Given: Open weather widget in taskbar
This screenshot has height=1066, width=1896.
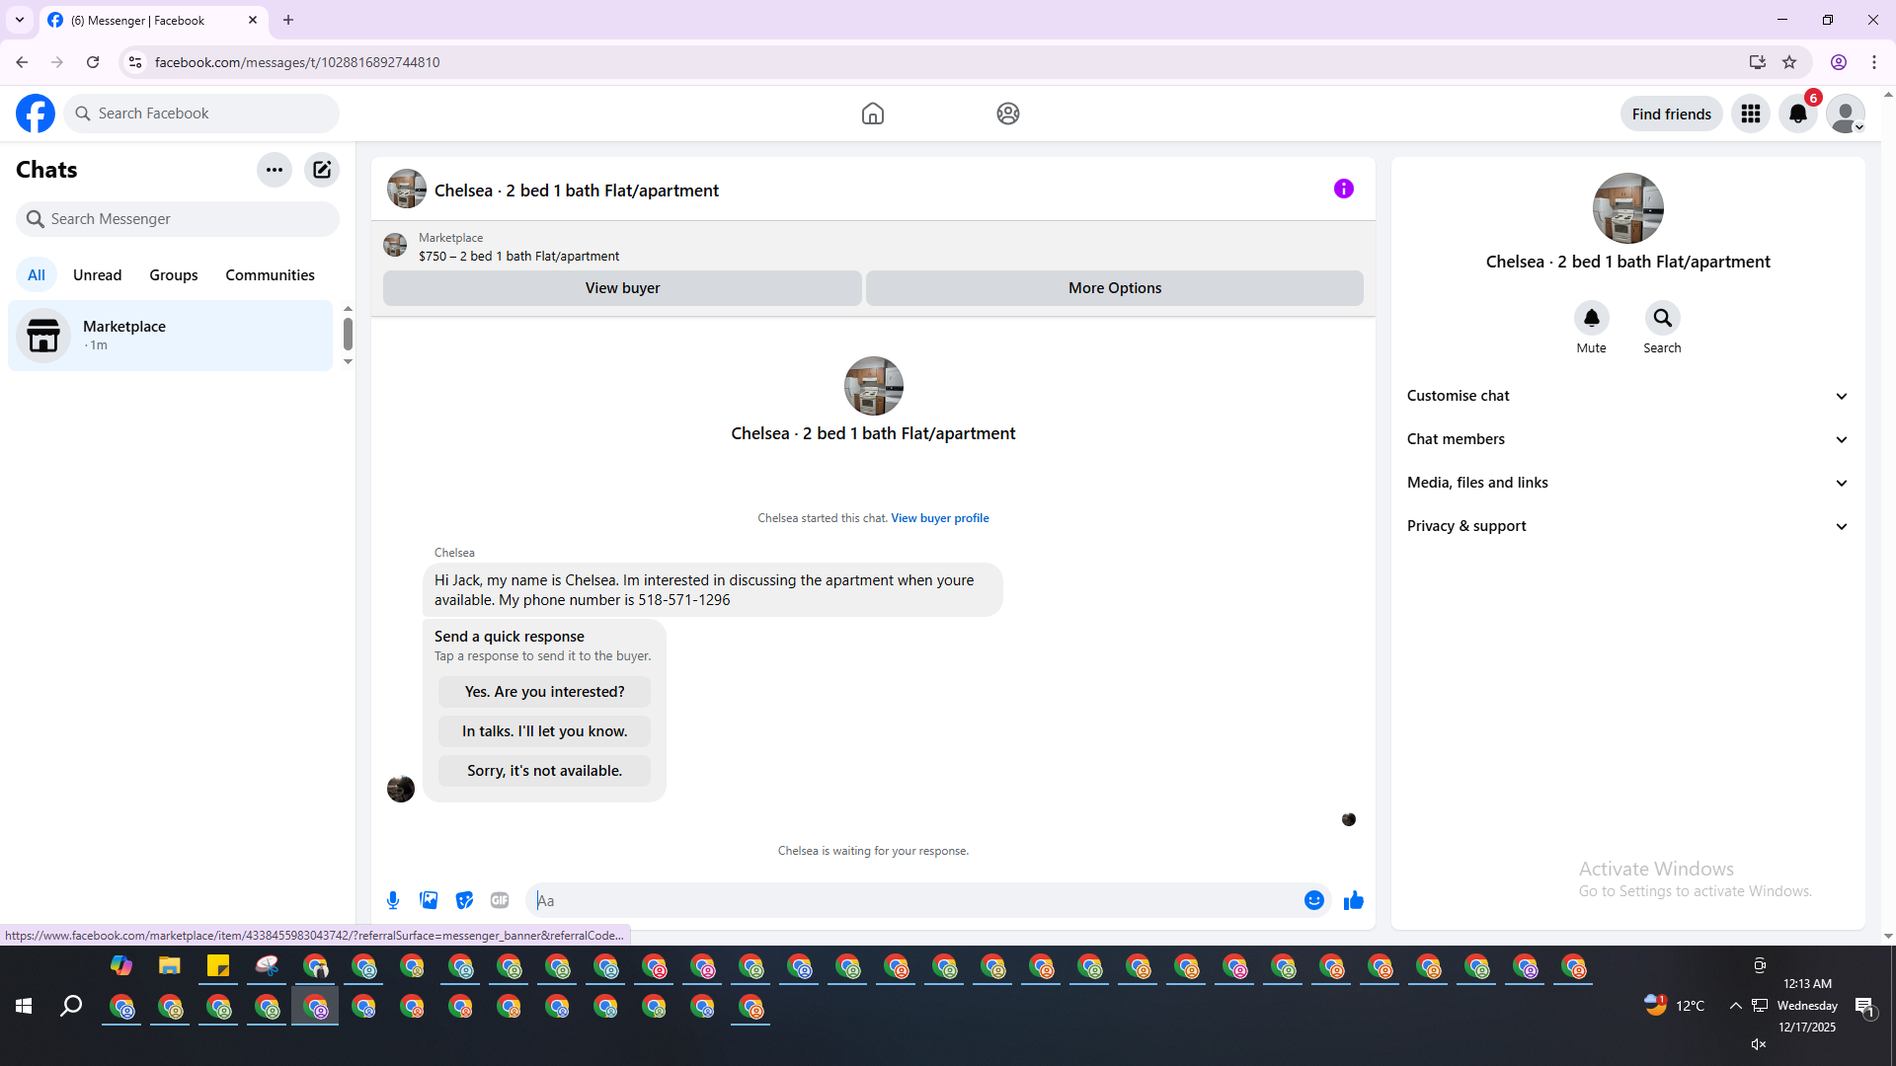Looking at the screenshot, I should tap(1675, 1006).
